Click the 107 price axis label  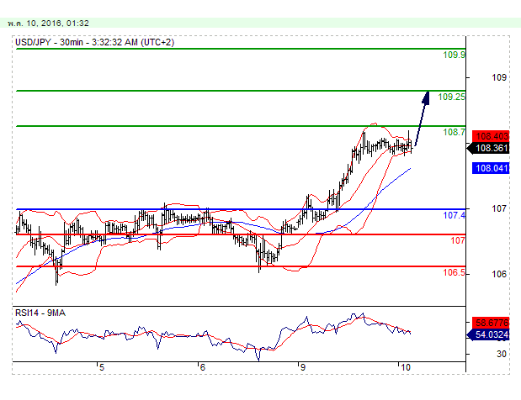click(499, 208)
